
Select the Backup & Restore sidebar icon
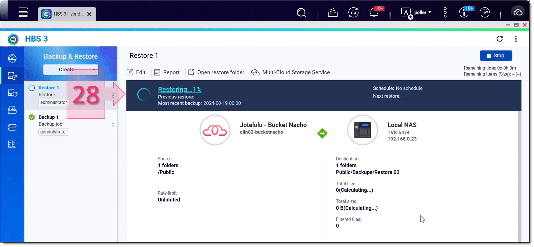click(12, 76)
